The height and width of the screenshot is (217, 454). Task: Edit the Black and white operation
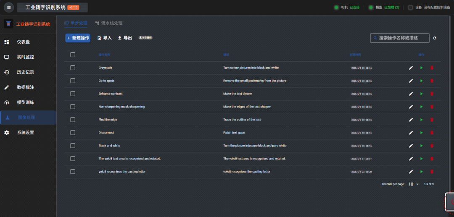(x=411, y=146)
